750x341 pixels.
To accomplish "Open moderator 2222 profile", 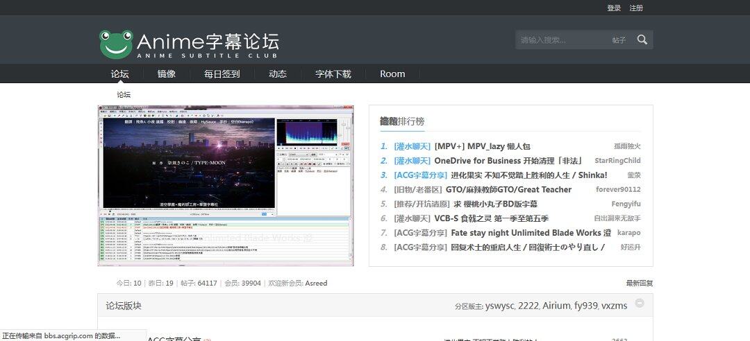I will 528,306.
